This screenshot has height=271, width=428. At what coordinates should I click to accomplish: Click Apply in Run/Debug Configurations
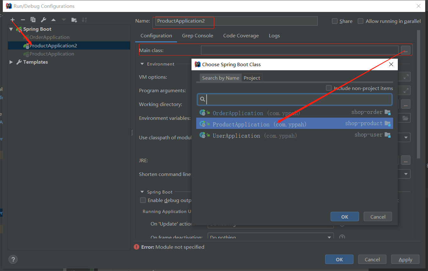(405, 259)
